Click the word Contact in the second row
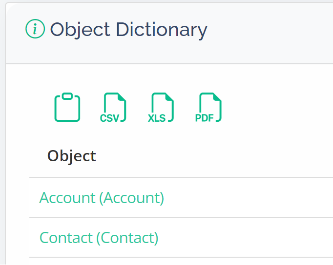The image size is (333, 265). 66,238
